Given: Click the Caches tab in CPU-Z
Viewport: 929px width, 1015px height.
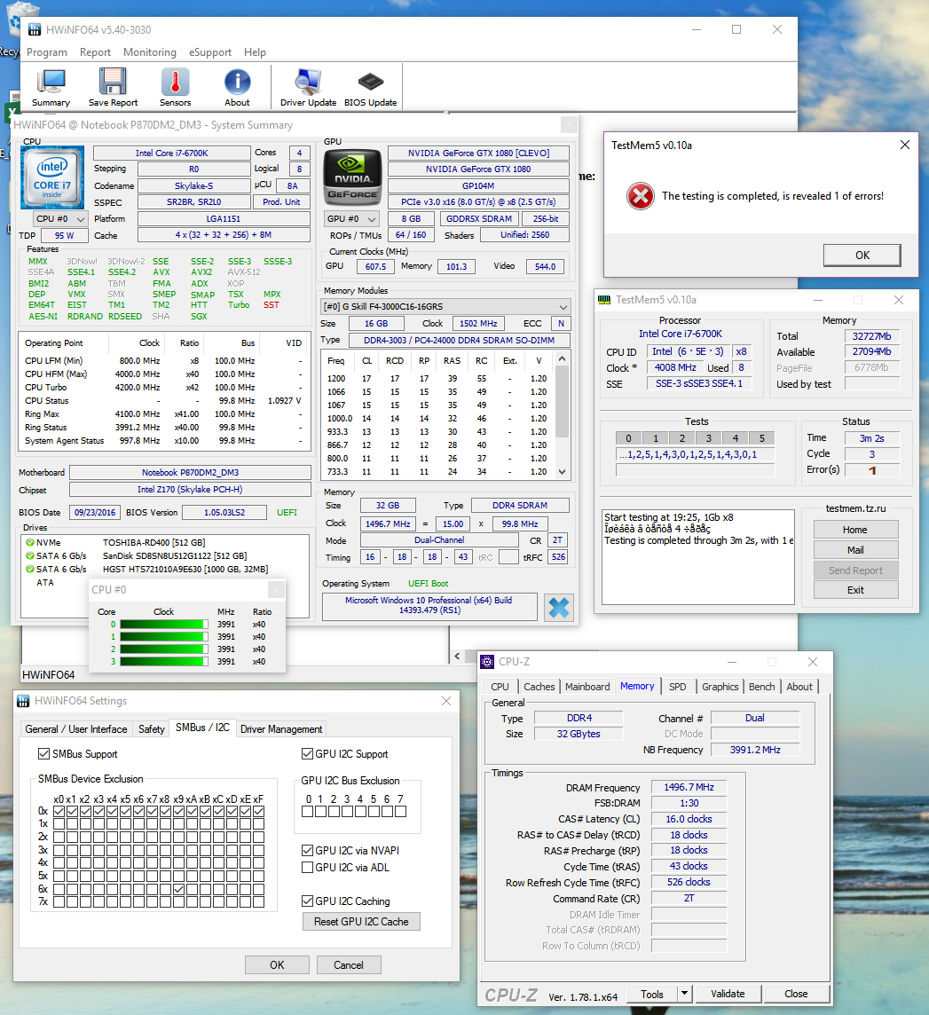Looking at the screenshot, I should coord(539,686).
